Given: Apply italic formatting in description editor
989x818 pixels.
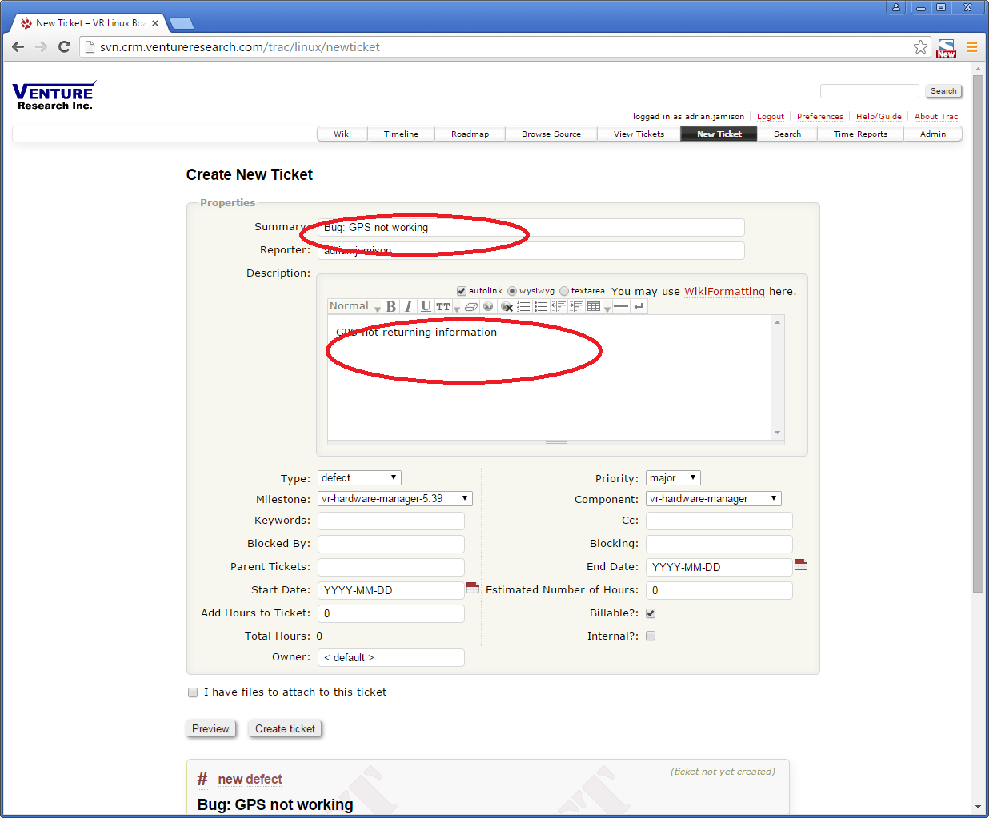Looking at the screenshot, I should 408,307.
